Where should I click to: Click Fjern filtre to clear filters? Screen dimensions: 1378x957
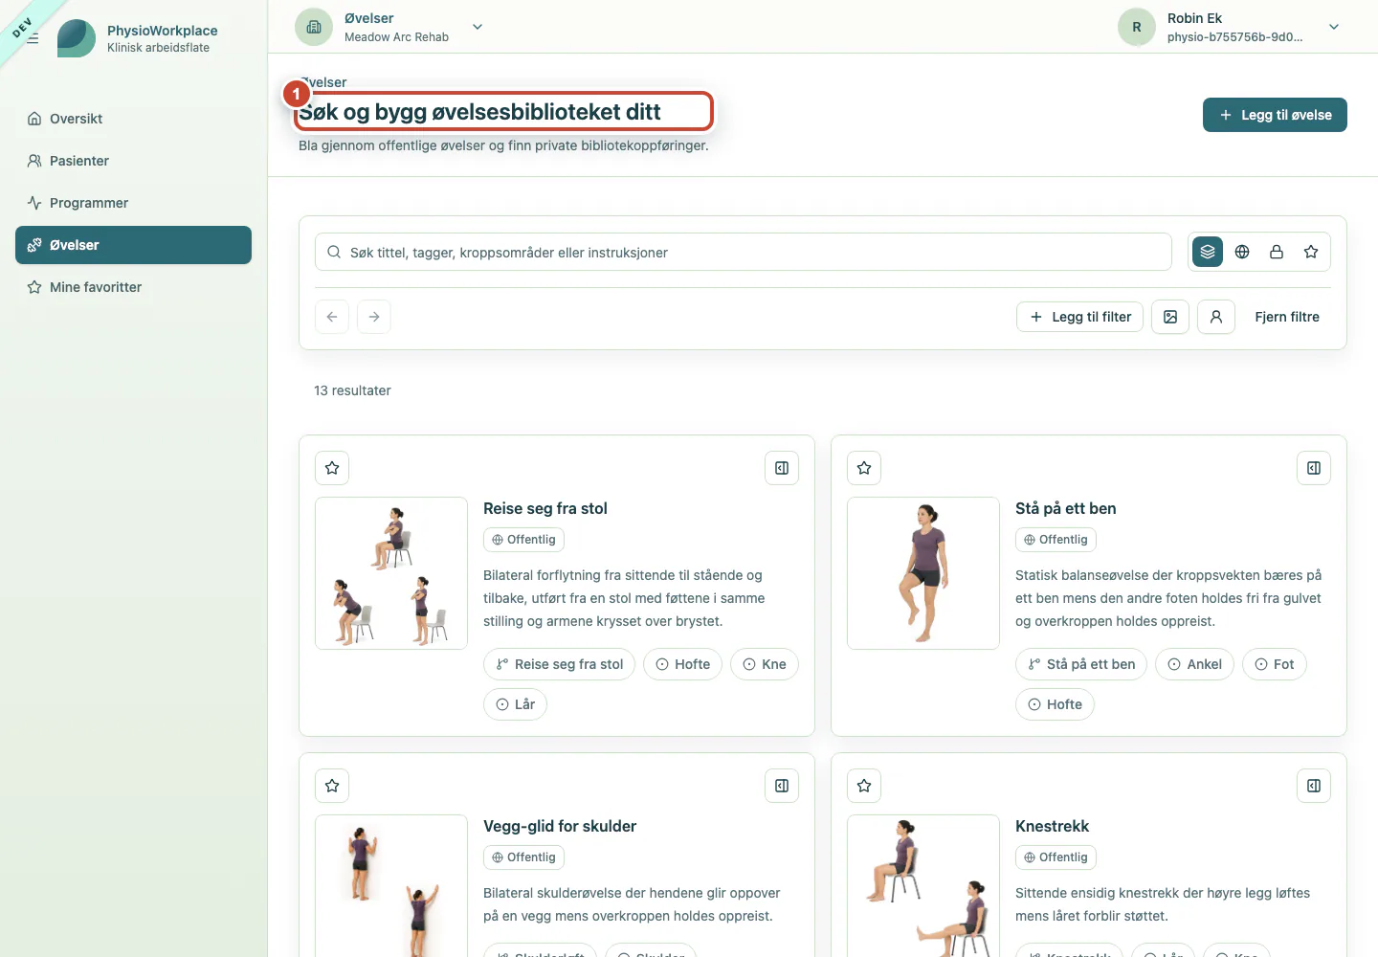click(1287, 317)
